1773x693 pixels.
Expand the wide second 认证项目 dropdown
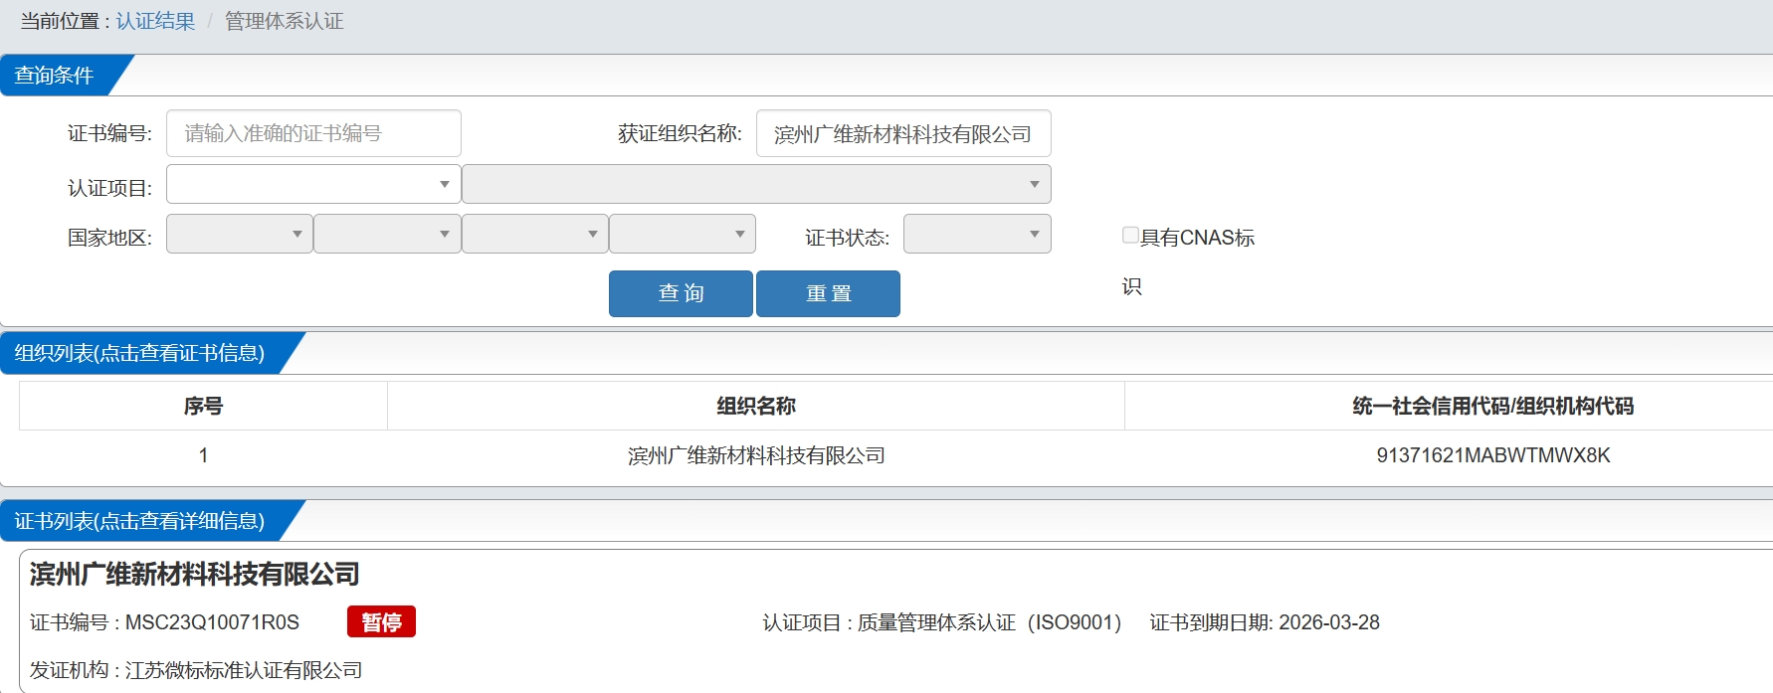coord(756,184)
